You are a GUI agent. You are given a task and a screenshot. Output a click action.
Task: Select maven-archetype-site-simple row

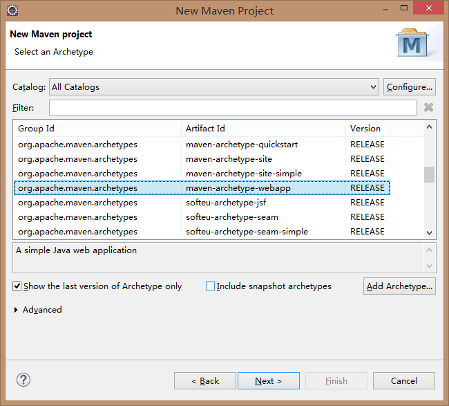pyautogui.click(x=202, y=174)
